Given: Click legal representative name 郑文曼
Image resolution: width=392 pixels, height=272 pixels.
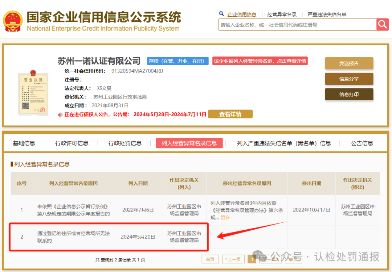Looking at the screenshot, I should pyautogui.click(x=104, y=88).
